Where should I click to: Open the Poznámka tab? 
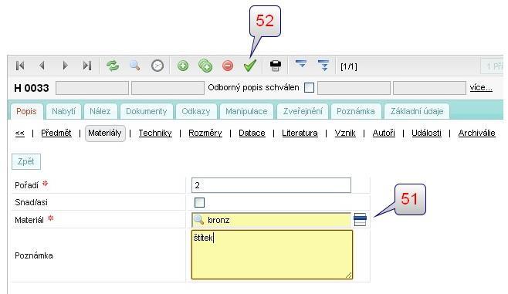[356, 111]
